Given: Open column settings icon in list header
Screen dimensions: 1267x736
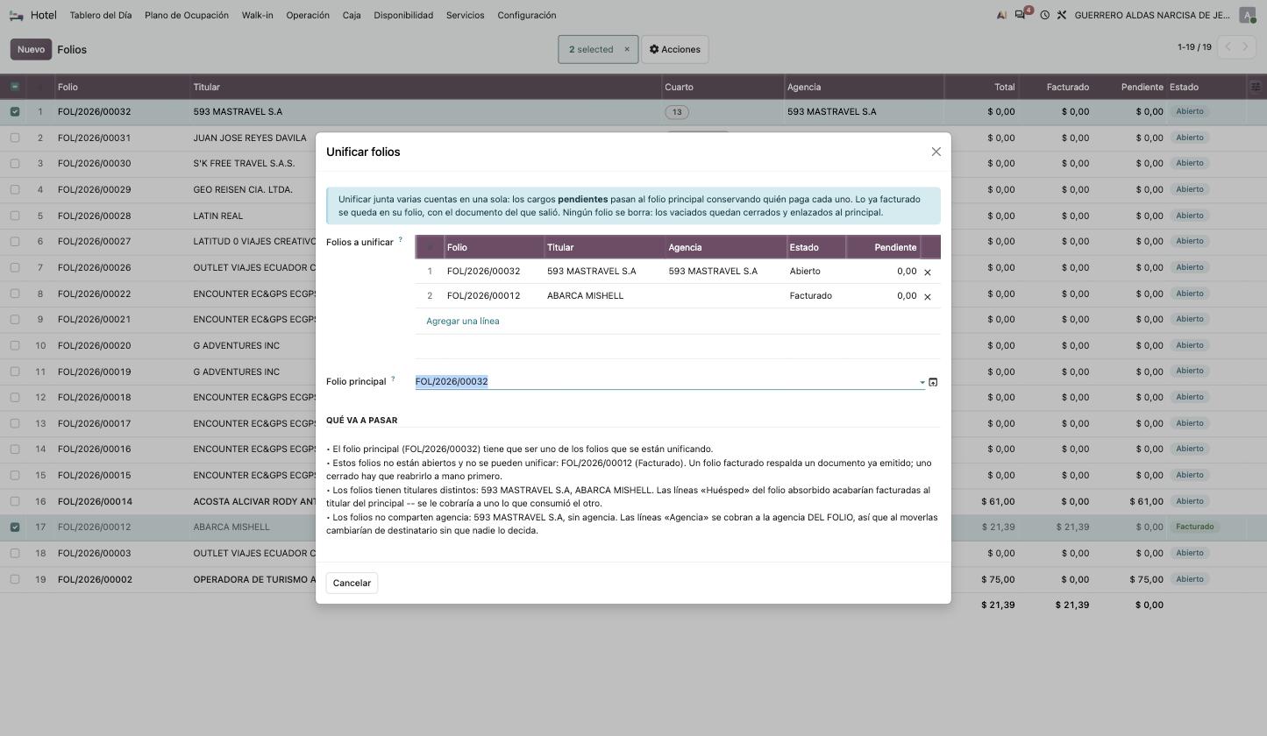Looking at the screenshot, I should [x=1256, y=87].
